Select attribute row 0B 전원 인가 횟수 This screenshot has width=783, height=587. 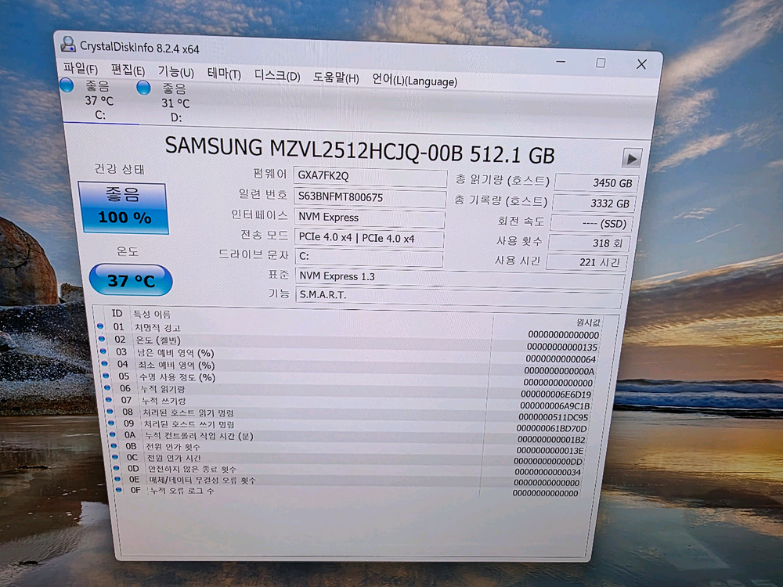(x=349, y=448)
